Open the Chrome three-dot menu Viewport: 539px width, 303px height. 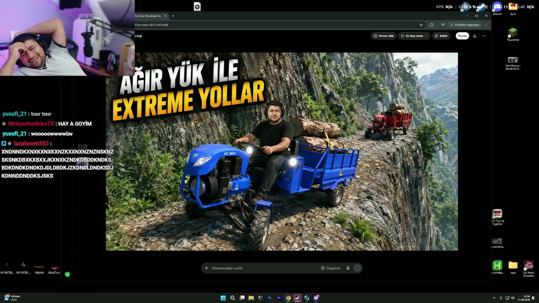pos(486,25)
